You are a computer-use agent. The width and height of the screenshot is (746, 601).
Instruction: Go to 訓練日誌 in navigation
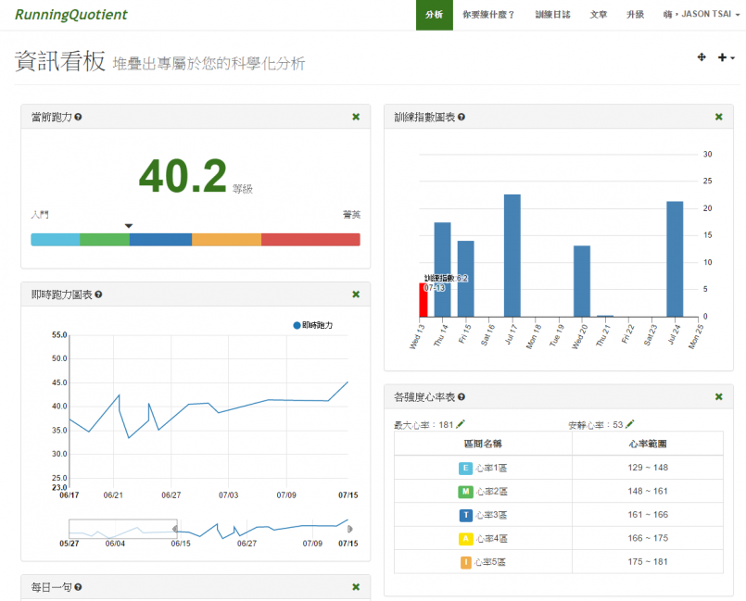[x=553, y=15]
